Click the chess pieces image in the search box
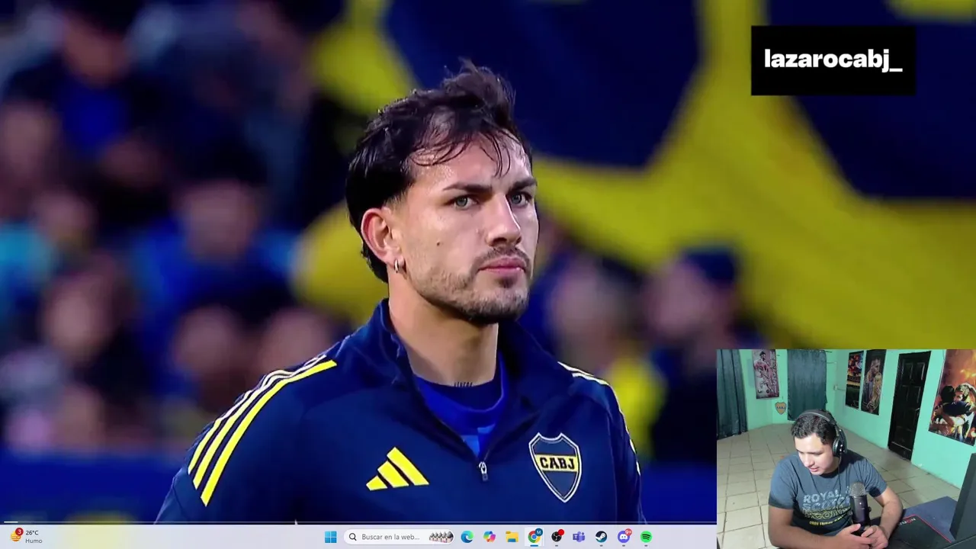The width and height of the screenshot is (976, 549). [441, 537]
